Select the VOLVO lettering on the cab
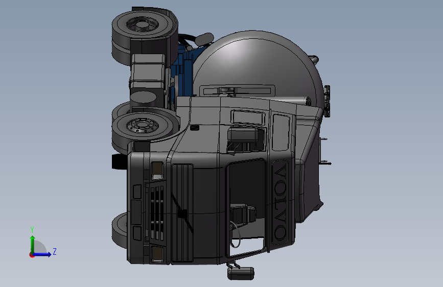The width and height of the screenshot is (443, 287). click(279, 202)
